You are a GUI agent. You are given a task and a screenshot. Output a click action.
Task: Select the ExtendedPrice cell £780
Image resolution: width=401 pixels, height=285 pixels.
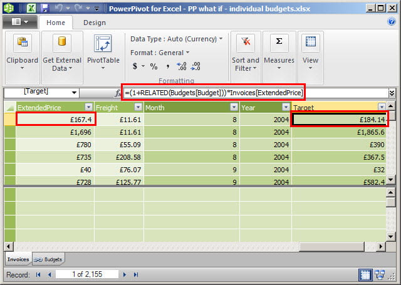coord(55,145)
